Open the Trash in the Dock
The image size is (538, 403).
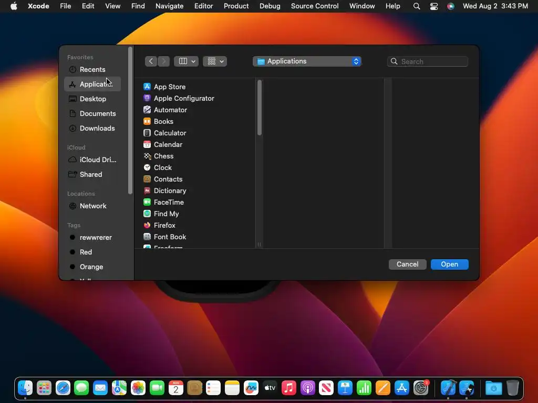coord(513,388)
